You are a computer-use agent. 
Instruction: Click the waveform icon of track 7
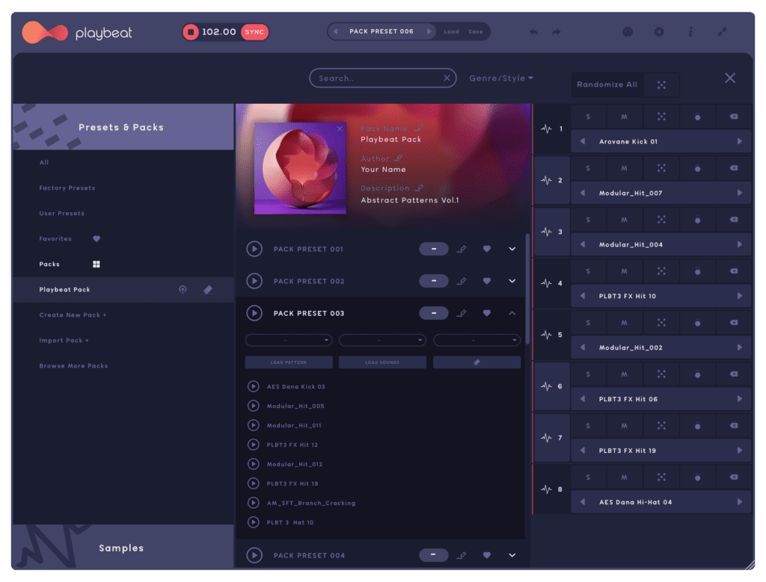pyautogui.click(x=546, y=438)
